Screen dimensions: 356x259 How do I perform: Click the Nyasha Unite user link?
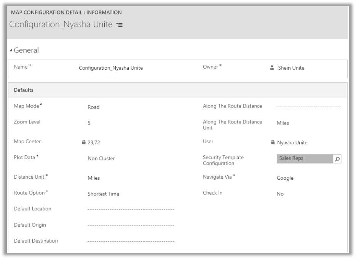(292, 142)
